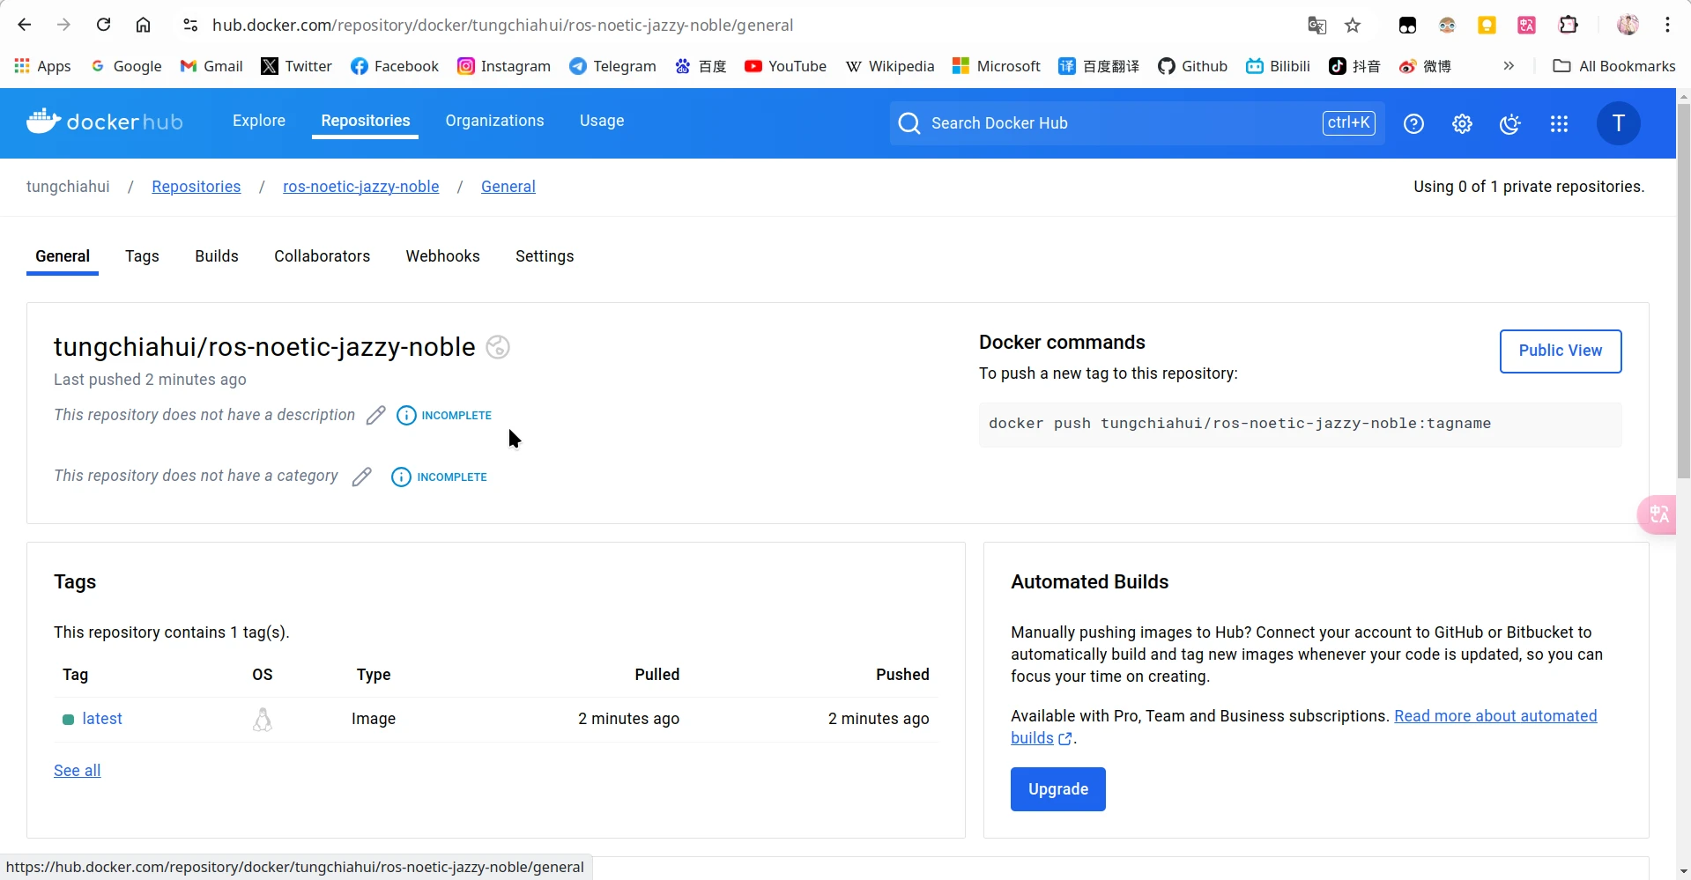The width and height of the screenshot is (1691, 880).
Task: Edit the repository description pencil icon
Action: (375, 415)
